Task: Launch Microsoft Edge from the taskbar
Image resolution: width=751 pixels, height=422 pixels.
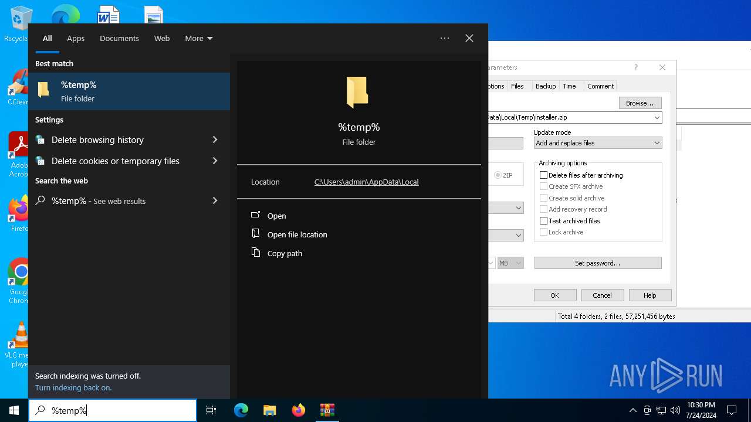Action: pos(241,410)
